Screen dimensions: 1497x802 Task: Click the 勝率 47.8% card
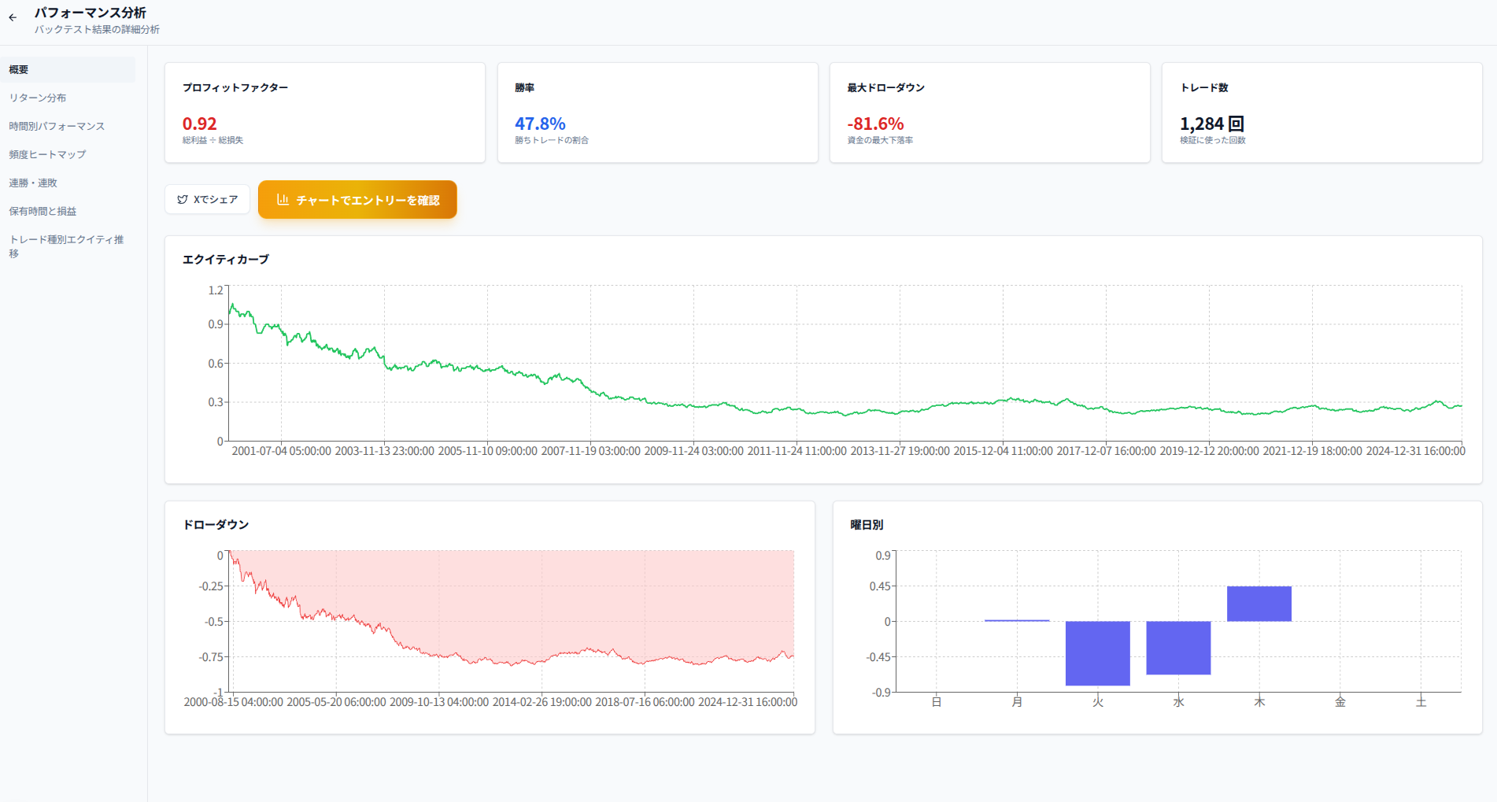pyautogui.click(x=657, y=113)
